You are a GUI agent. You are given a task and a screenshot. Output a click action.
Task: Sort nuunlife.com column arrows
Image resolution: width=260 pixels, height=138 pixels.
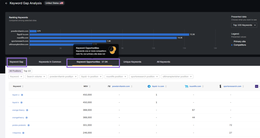203,86
